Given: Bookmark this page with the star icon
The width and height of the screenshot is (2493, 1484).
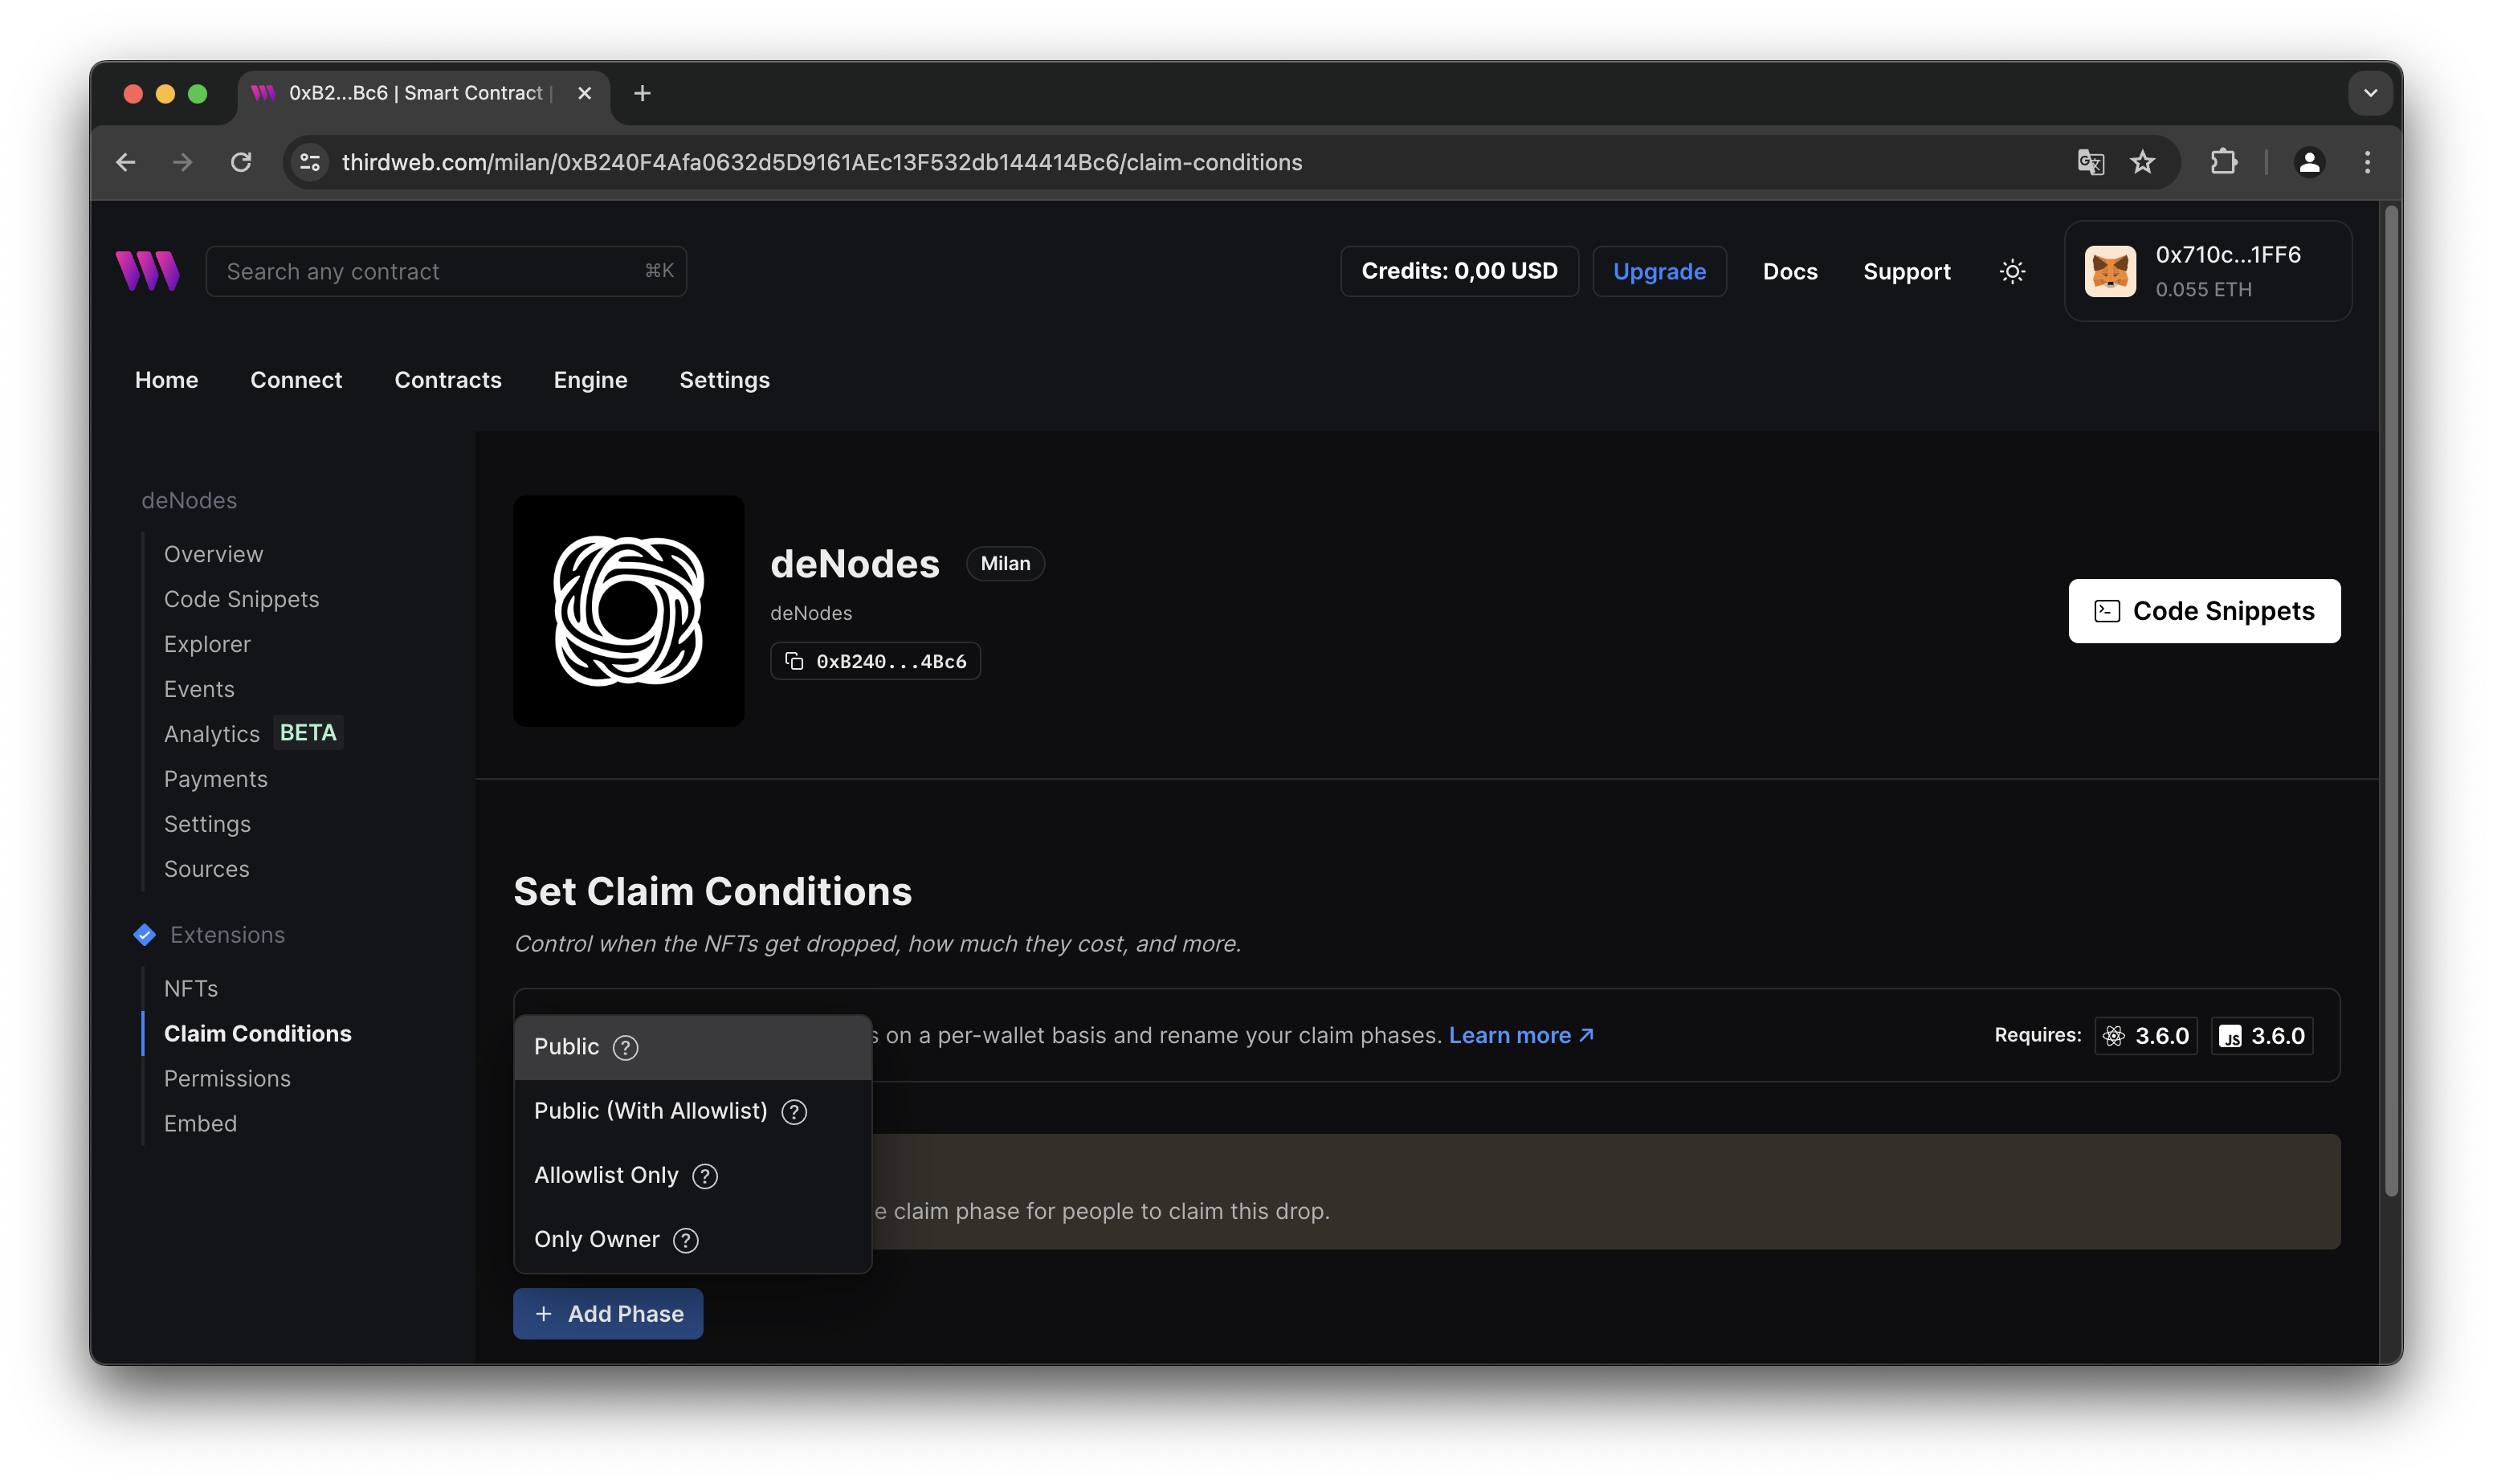Looking at the screenshot, I should tap(2142, 162).
